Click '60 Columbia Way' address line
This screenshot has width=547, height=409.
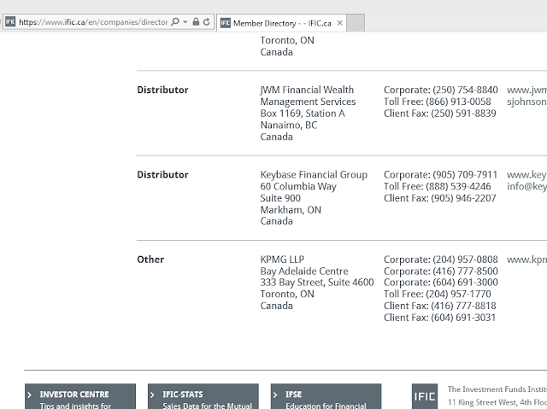pyautogui.click(x=298, y=186)
